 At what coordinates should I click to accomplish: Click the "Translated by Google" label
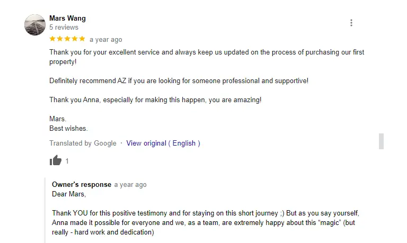[x=83, y=143]
